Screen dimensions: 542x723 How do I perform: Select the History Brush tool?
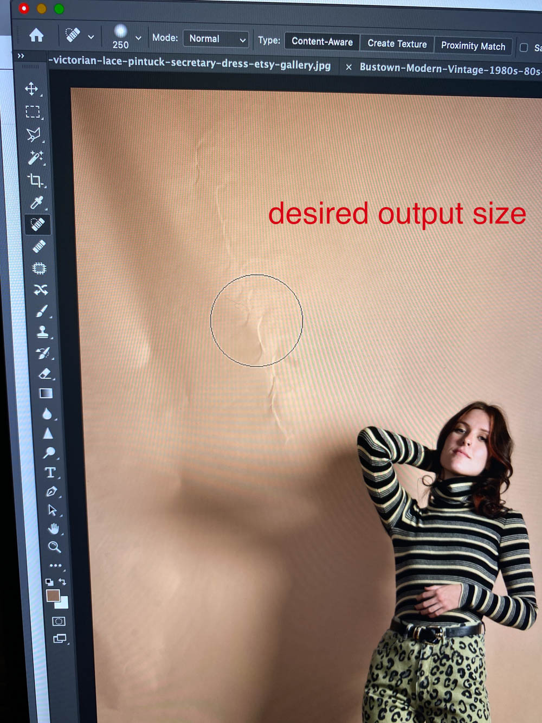click(43, 353)
